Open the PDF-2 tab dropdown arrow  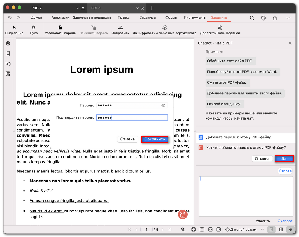click(x=78, y=8)
